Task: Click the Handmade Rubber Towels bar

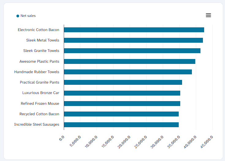Action: (128, 72)
